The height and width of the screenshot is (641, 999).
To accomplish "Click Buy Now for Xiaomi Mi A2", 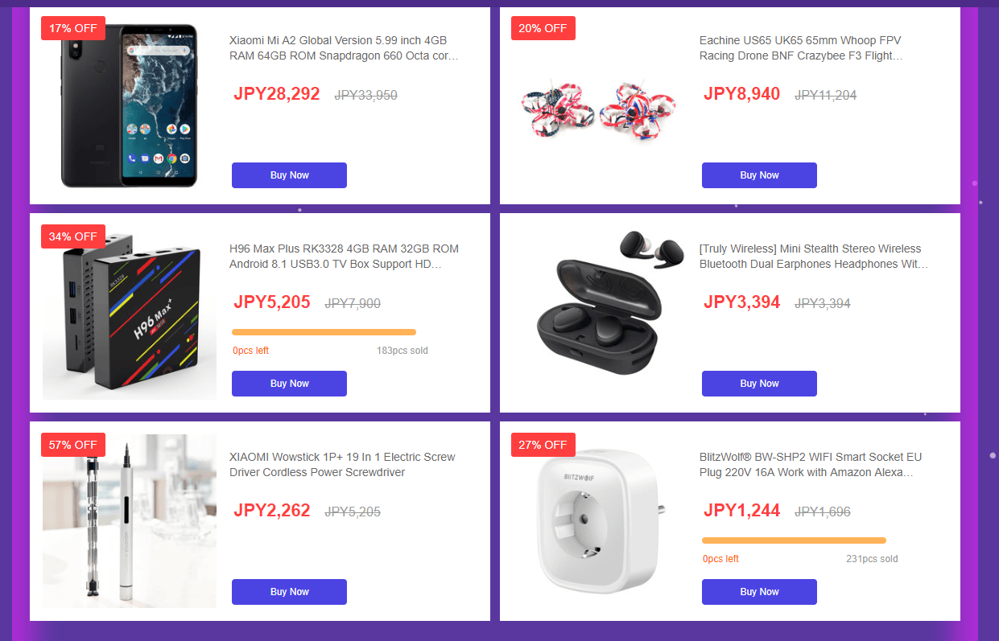I will (289, 175).
